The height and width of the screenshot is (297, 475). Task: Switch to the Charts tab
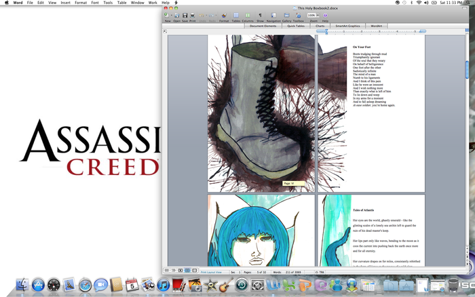[320, 26]
